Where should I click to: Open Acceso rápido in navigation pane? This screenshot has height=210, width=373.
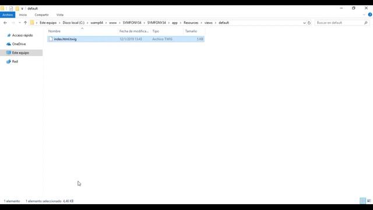click(22, 35)
